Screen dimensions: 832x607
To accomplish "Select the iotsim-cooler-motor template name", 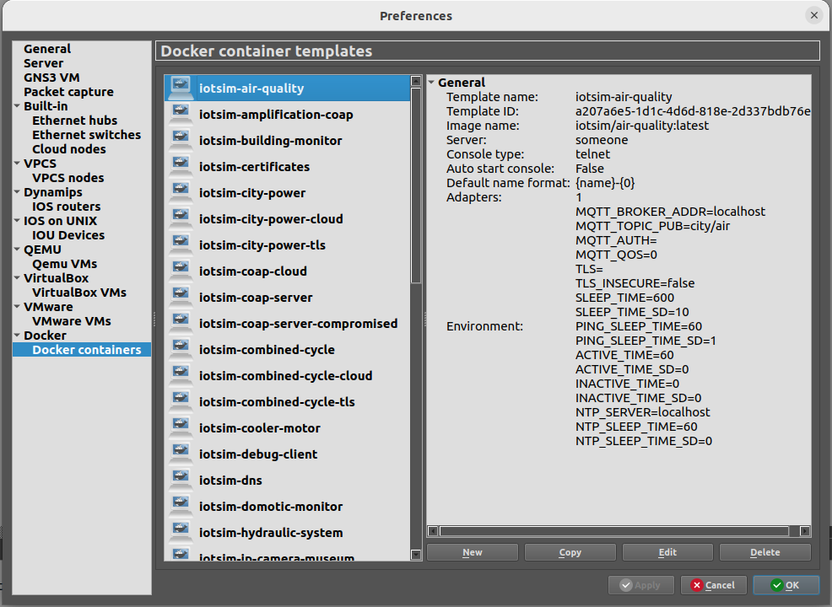I will [259, 427].
